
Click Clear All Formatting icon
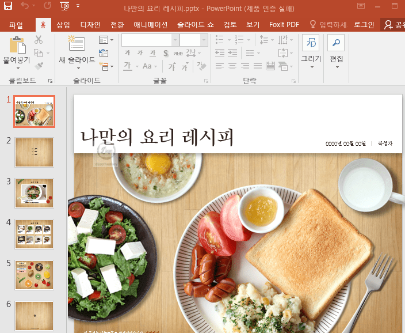201,66
